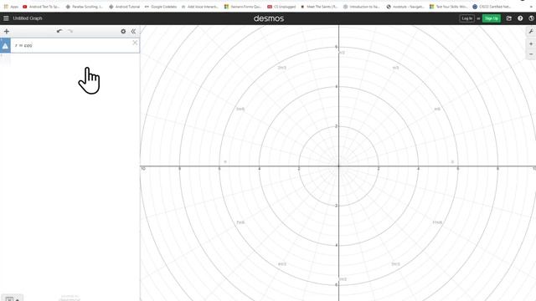Zoom in on the graph

pos(531,44)
